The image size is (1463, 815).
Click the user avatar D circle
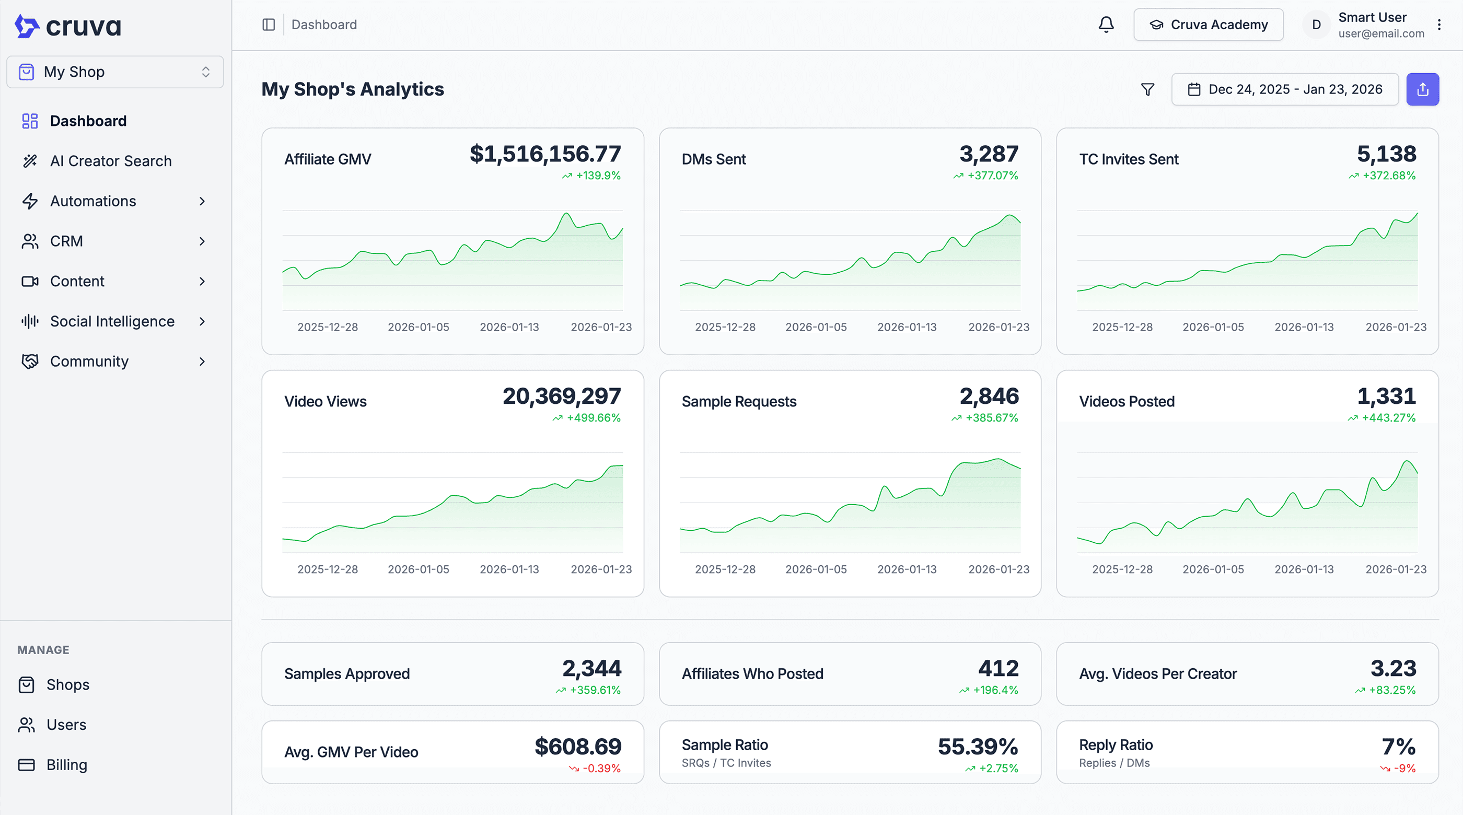click(1316, 25)
